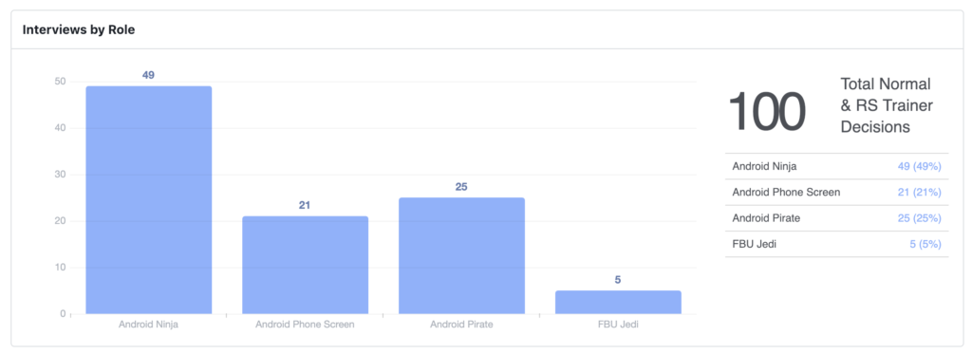Viewport: 972px width, 354px height.
Task: Open the Android Ninja row in the table
Action: tap(836, 166)
